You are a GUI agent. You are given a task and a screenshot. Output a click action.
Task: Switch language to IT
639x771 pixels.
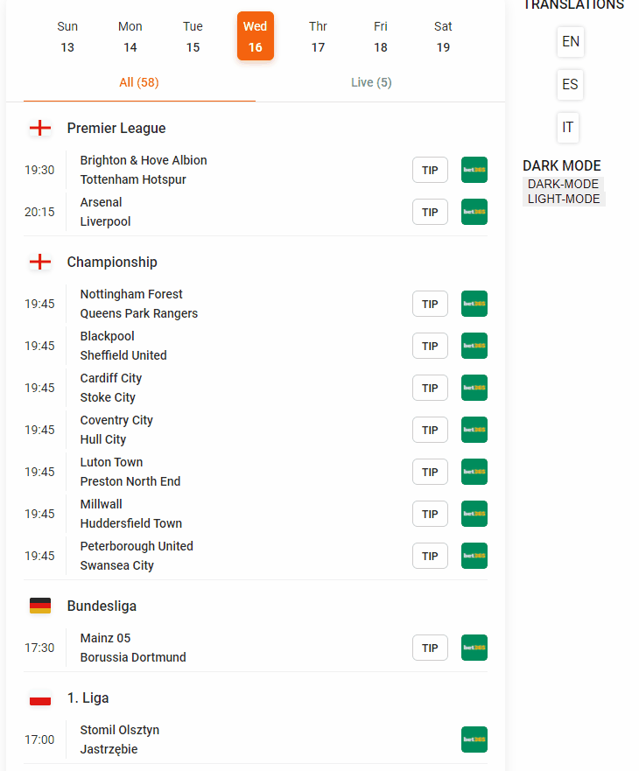567,128
